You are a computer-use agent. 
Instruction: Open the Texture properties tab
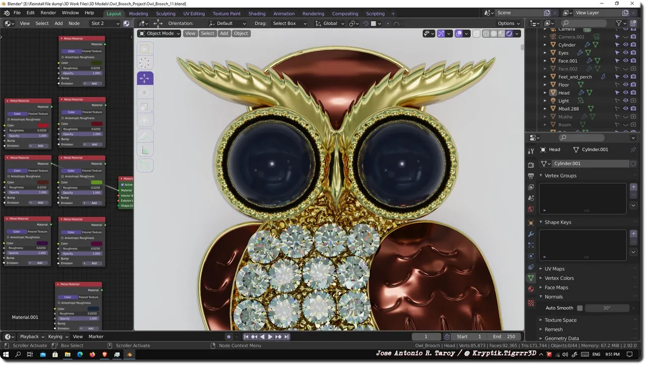531,303
